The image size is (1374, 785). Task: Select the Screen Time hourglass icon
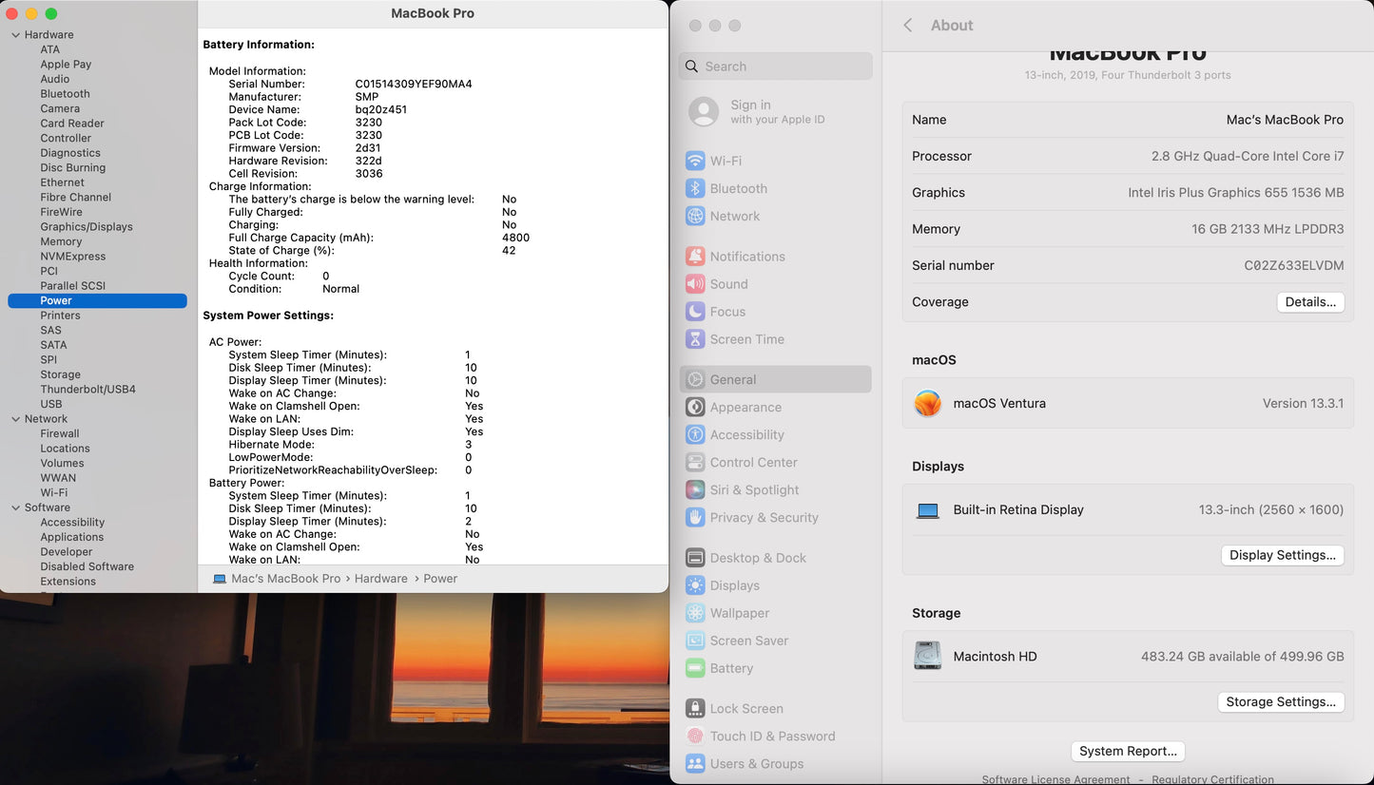[x=695, y=339]
